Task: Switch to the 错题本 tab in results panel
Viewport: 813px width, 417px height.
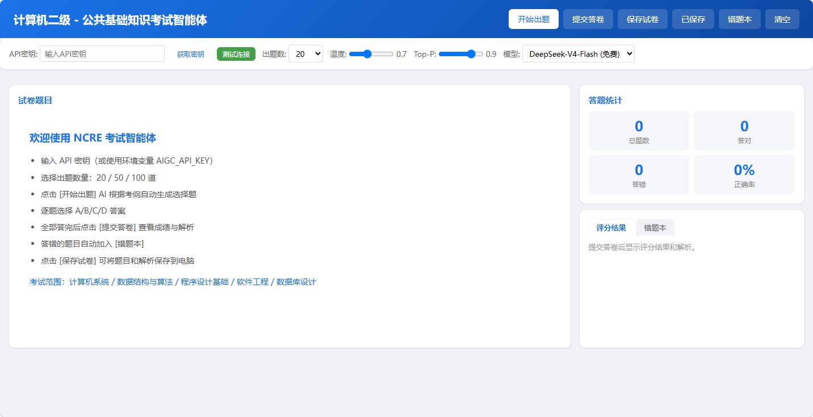Action: 655,228
